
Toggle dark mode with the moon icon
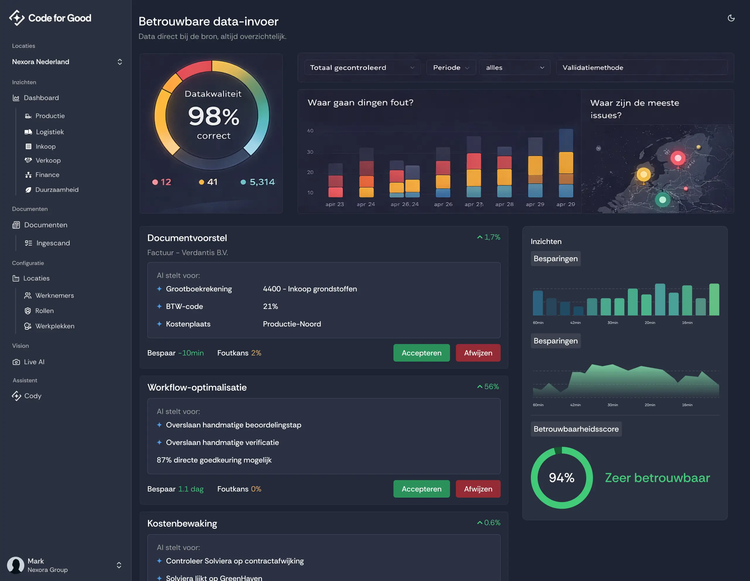coord(731,18)
